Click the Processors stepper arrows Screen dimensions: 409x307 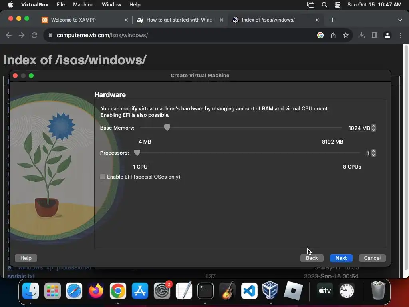point(373,153)
